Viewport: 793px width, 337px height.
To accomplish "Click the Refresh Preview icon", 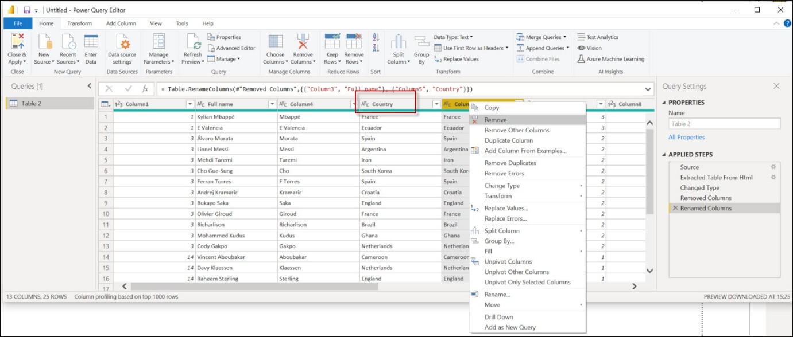I will coord(192,42).
